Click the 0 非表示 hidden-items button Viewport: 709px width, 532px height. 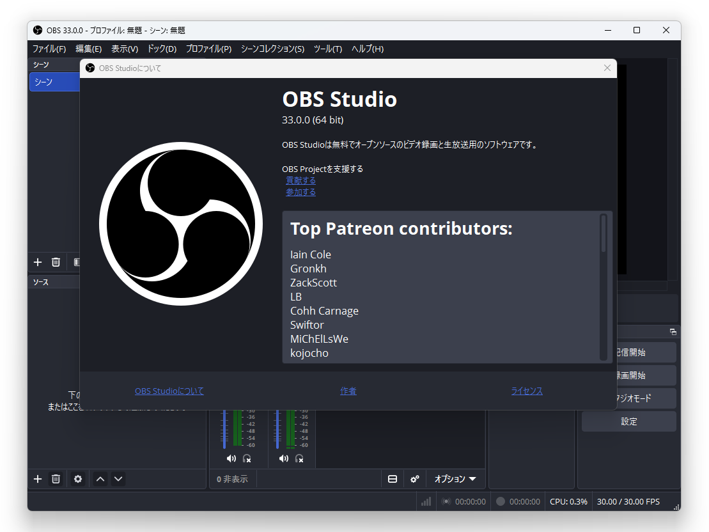(233, 479)
